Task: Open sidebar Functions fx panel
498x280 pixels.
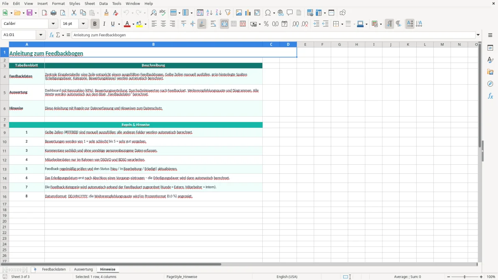Action: [490, 96]
